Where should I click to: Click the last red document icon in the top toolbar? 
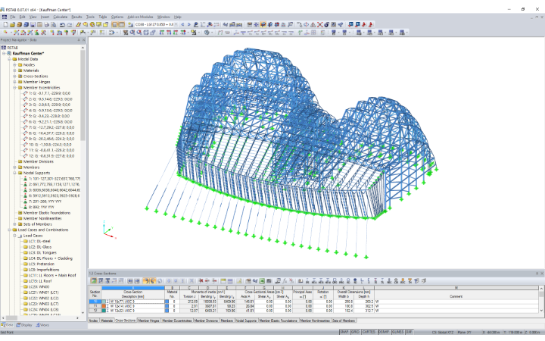point(371,25)
